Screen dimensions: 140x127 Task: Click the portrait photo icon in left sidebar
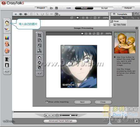[7, 65]
